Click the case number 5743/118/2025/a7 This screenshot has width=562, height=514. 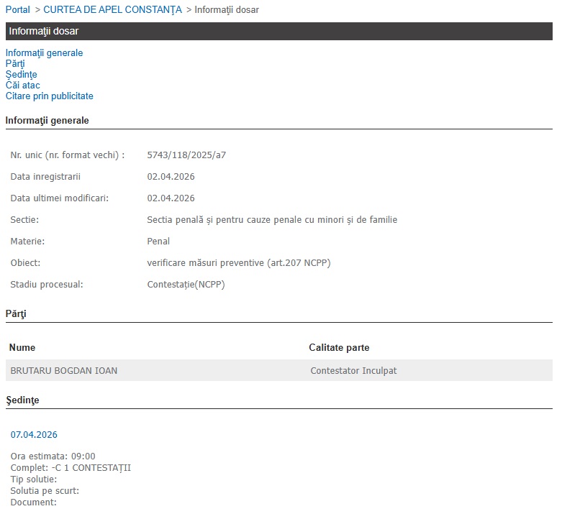click(186, 155)
